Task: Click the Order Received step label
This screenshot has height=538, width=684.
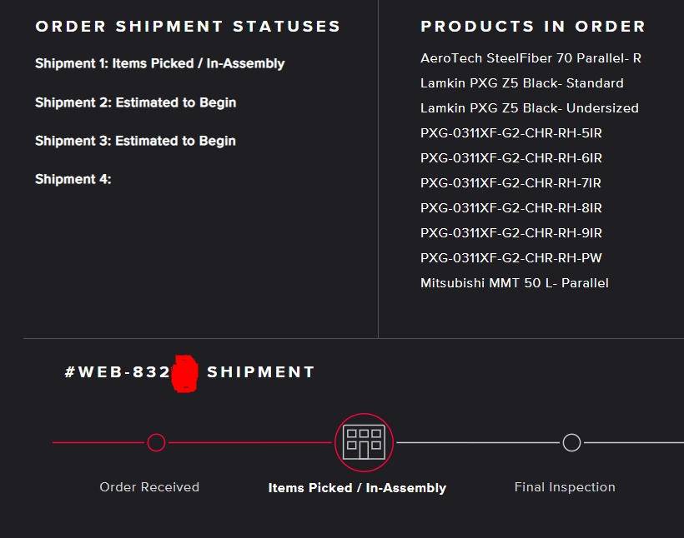Action: pos(149,487)
